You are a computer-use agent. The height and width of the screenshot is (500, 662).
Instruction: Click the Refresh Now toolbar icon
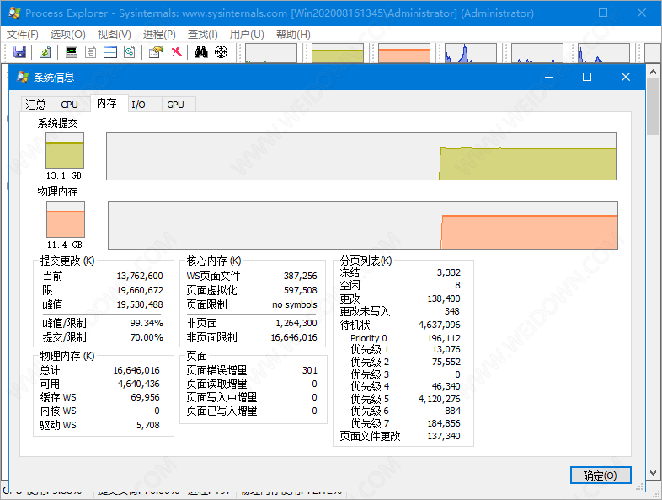point(45,52)
